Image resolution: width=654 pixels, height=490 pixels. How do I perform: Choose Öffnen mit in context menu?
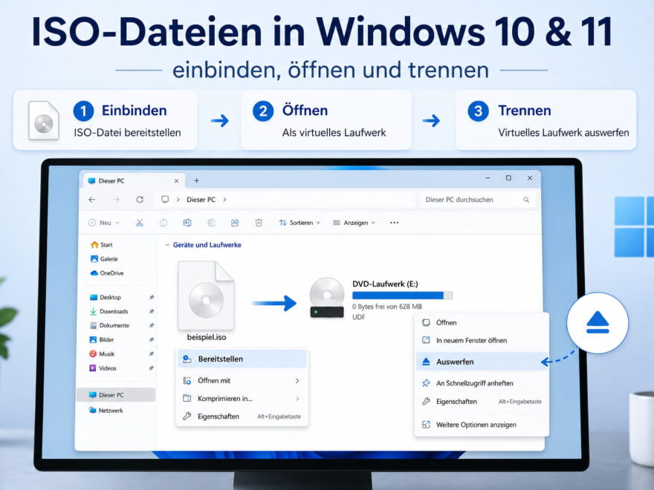(x=242, y=380)
